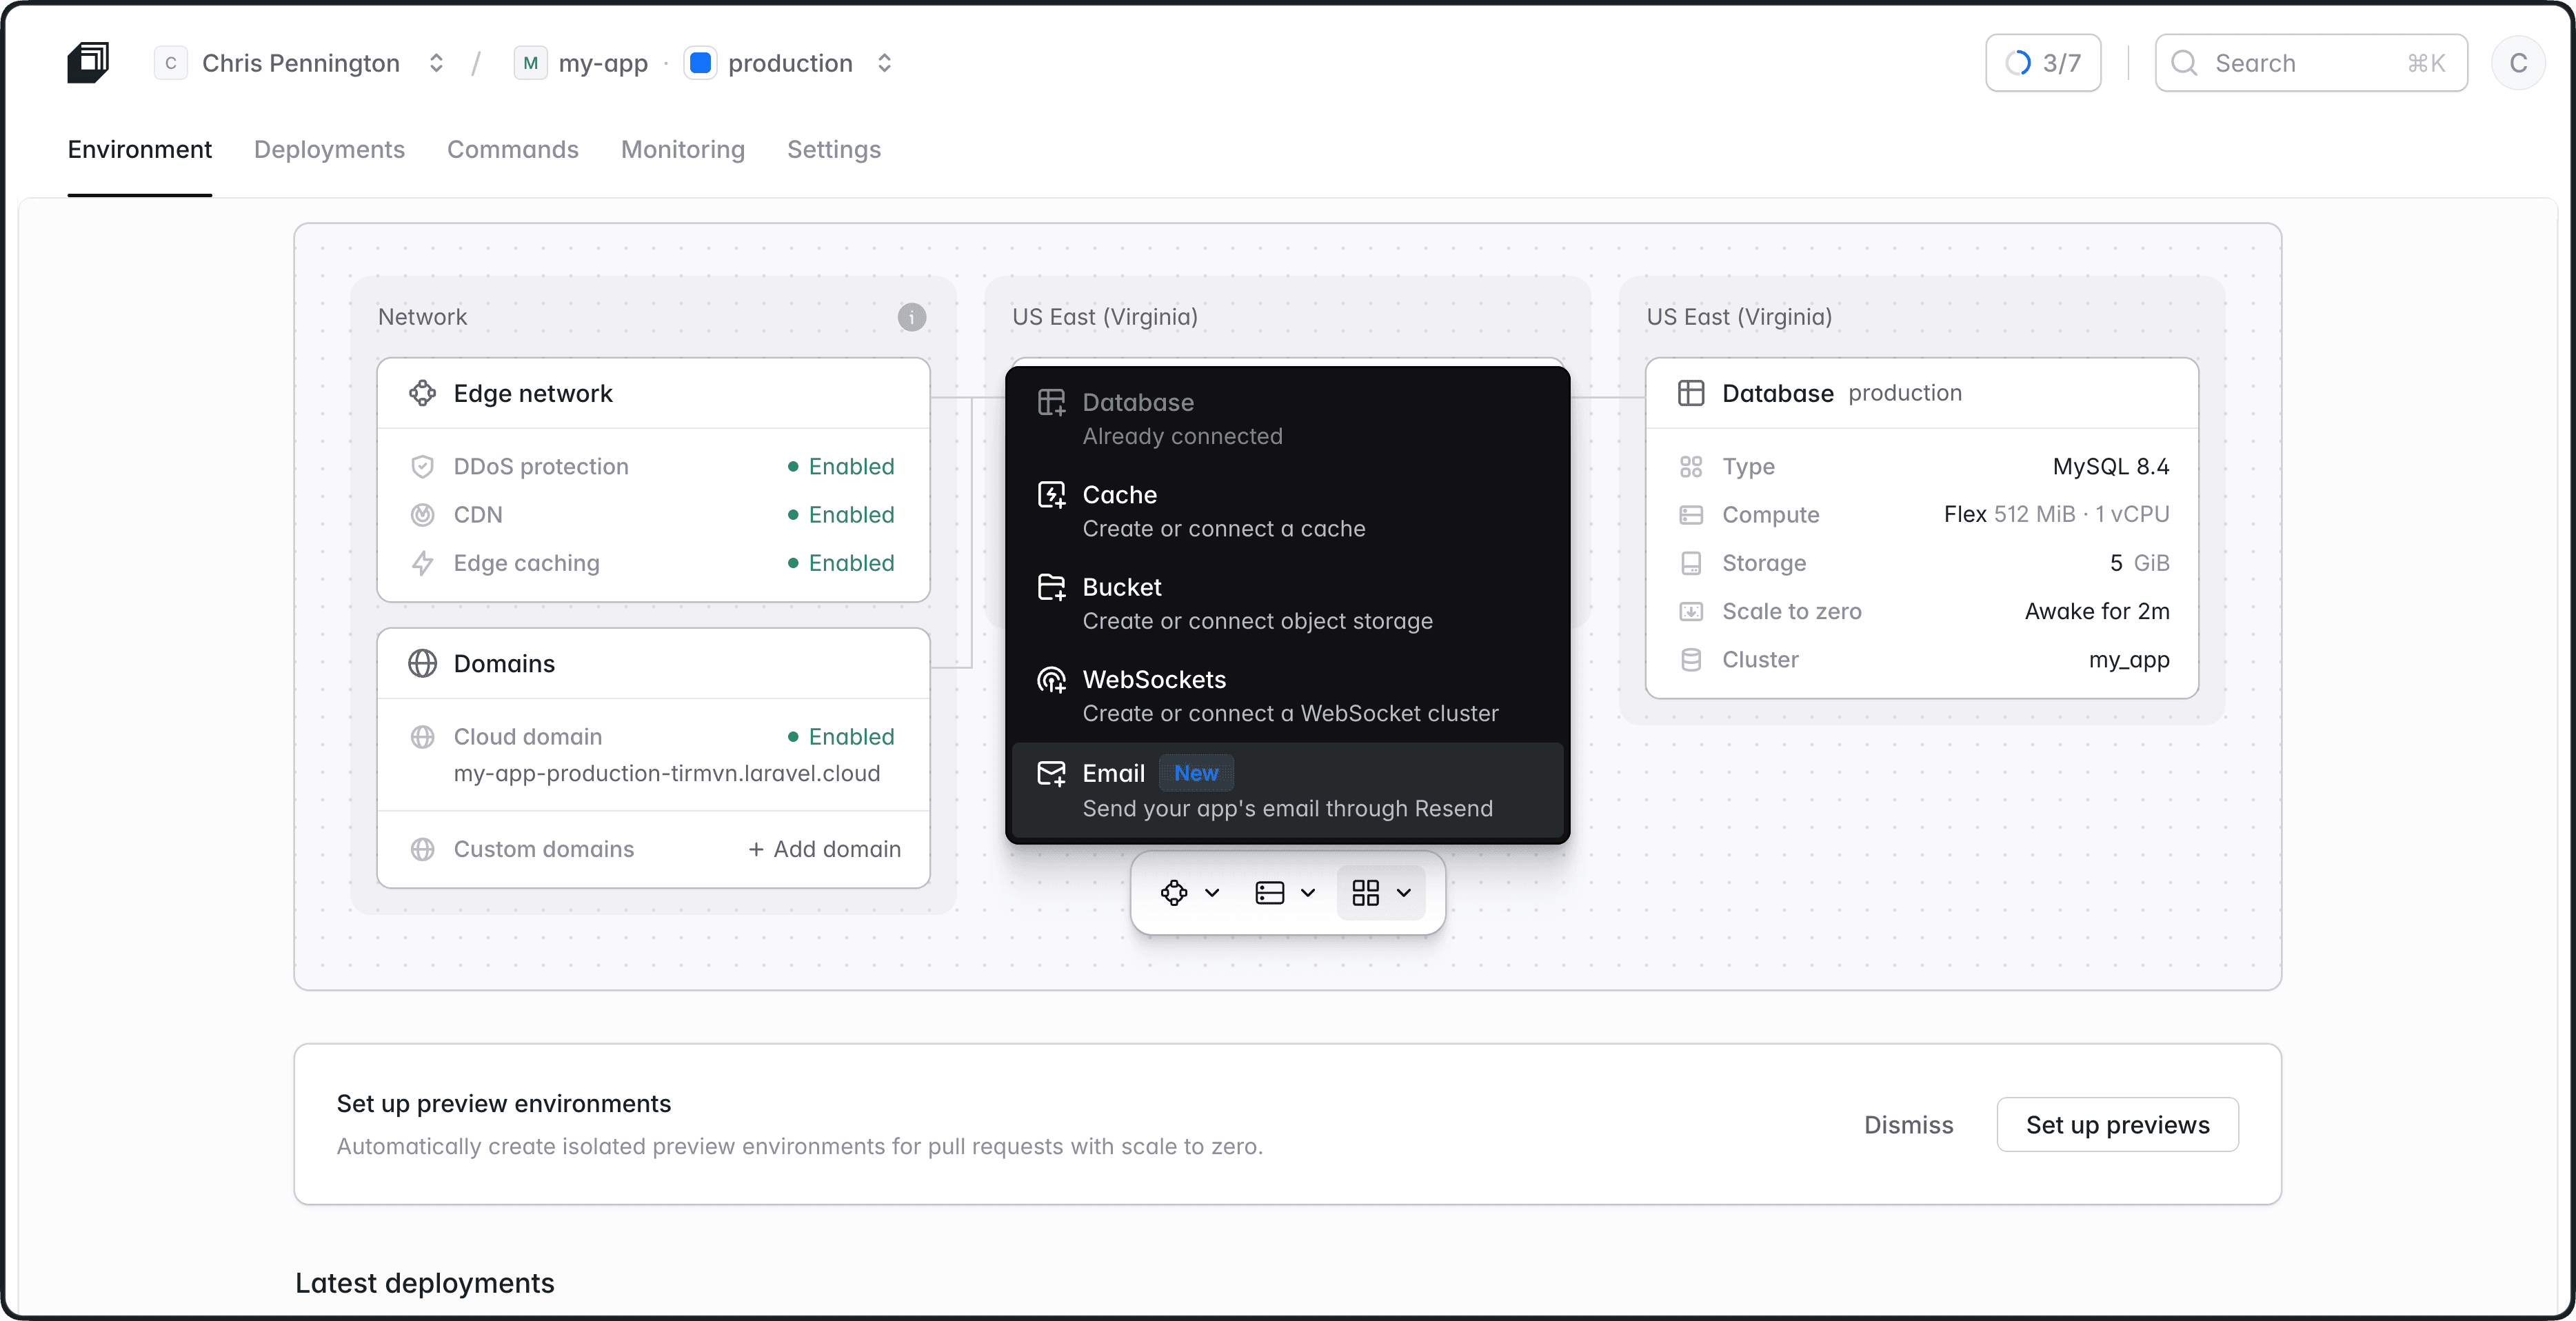Click the Custom domains globe icon
The image size is (2576, 1321).
422,849
